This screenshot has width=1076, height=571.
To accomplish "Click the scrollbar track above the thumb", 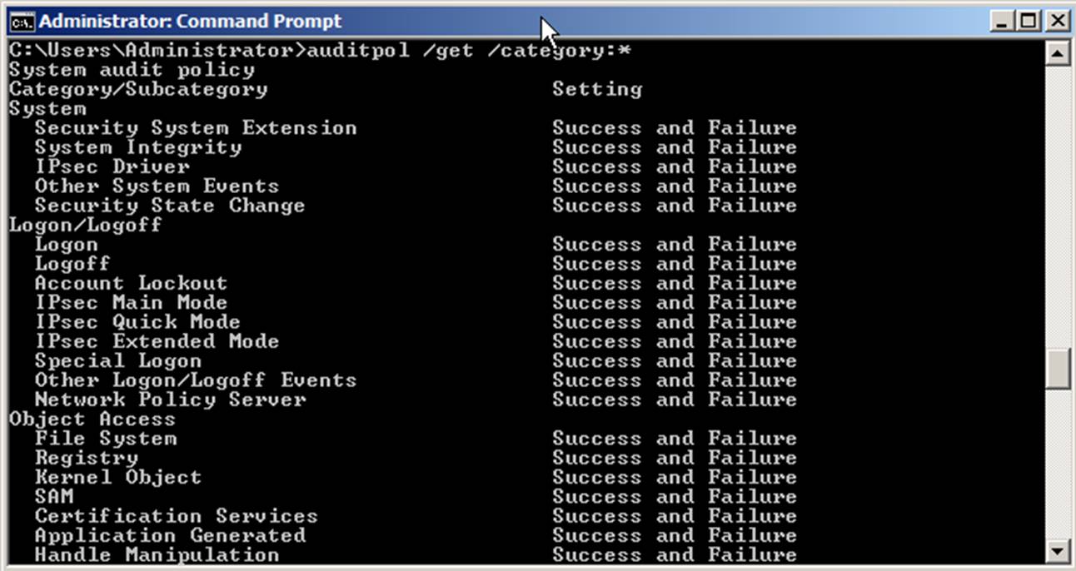I will [x=1058, y=208].
